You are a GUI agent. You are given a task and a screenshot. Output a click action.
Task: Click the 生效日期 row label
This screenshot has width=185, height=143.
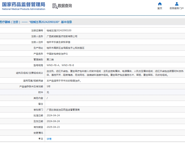(38, 121)
